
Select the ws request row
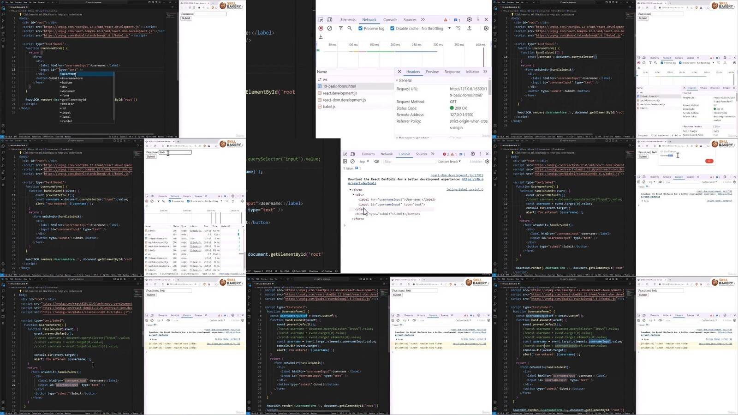pos(355,79)
